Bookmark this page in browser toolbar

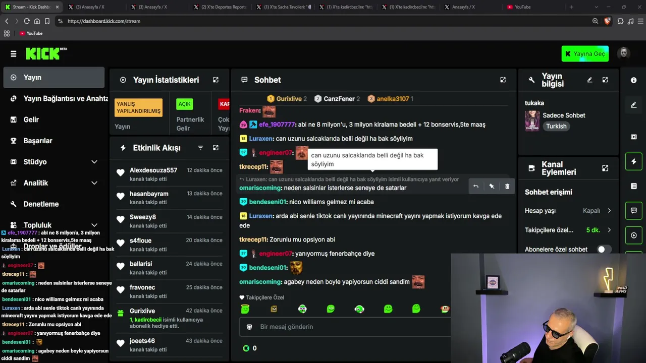coord(47,21)
